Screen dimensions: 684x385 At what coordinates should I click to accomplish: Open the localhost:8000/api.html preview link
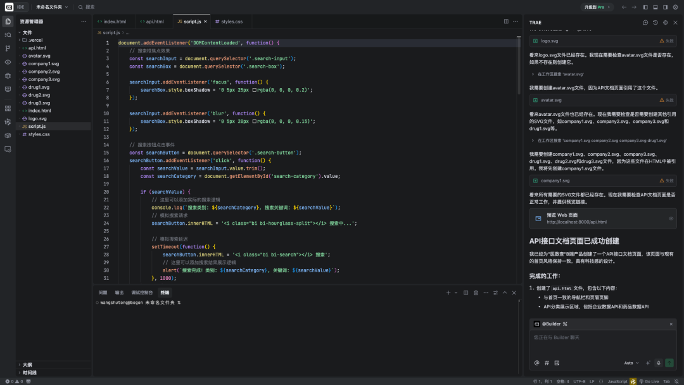coord(576,222)
